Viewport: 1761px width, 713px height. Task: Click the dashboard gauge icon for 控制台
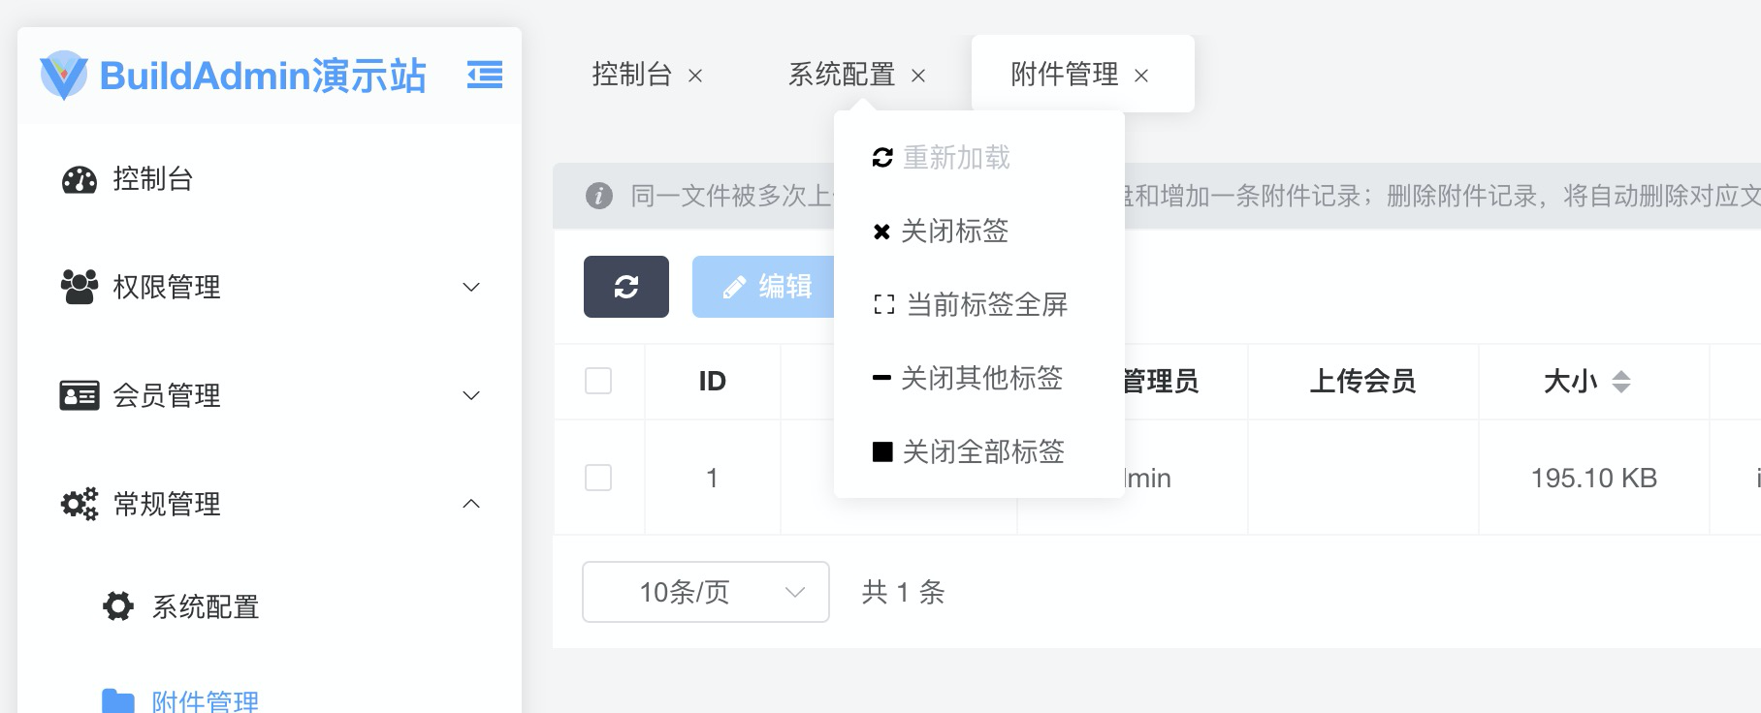80,179
